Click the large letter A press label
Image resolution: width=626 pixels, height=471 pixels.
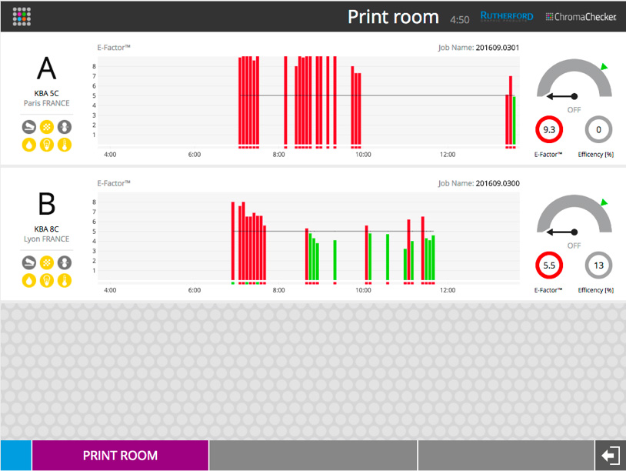click(47, 68)
